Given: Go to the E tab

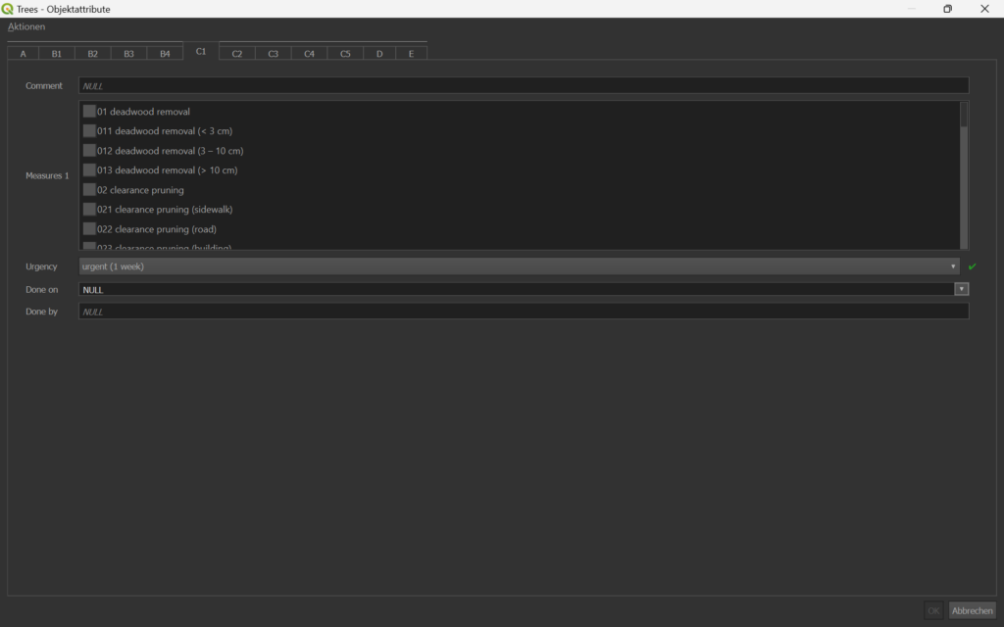Looking at the screenshot, I should click(x=411, y=53).
